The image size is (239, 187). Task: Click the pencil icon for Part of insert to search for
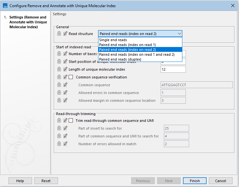[x=65, y=128]
